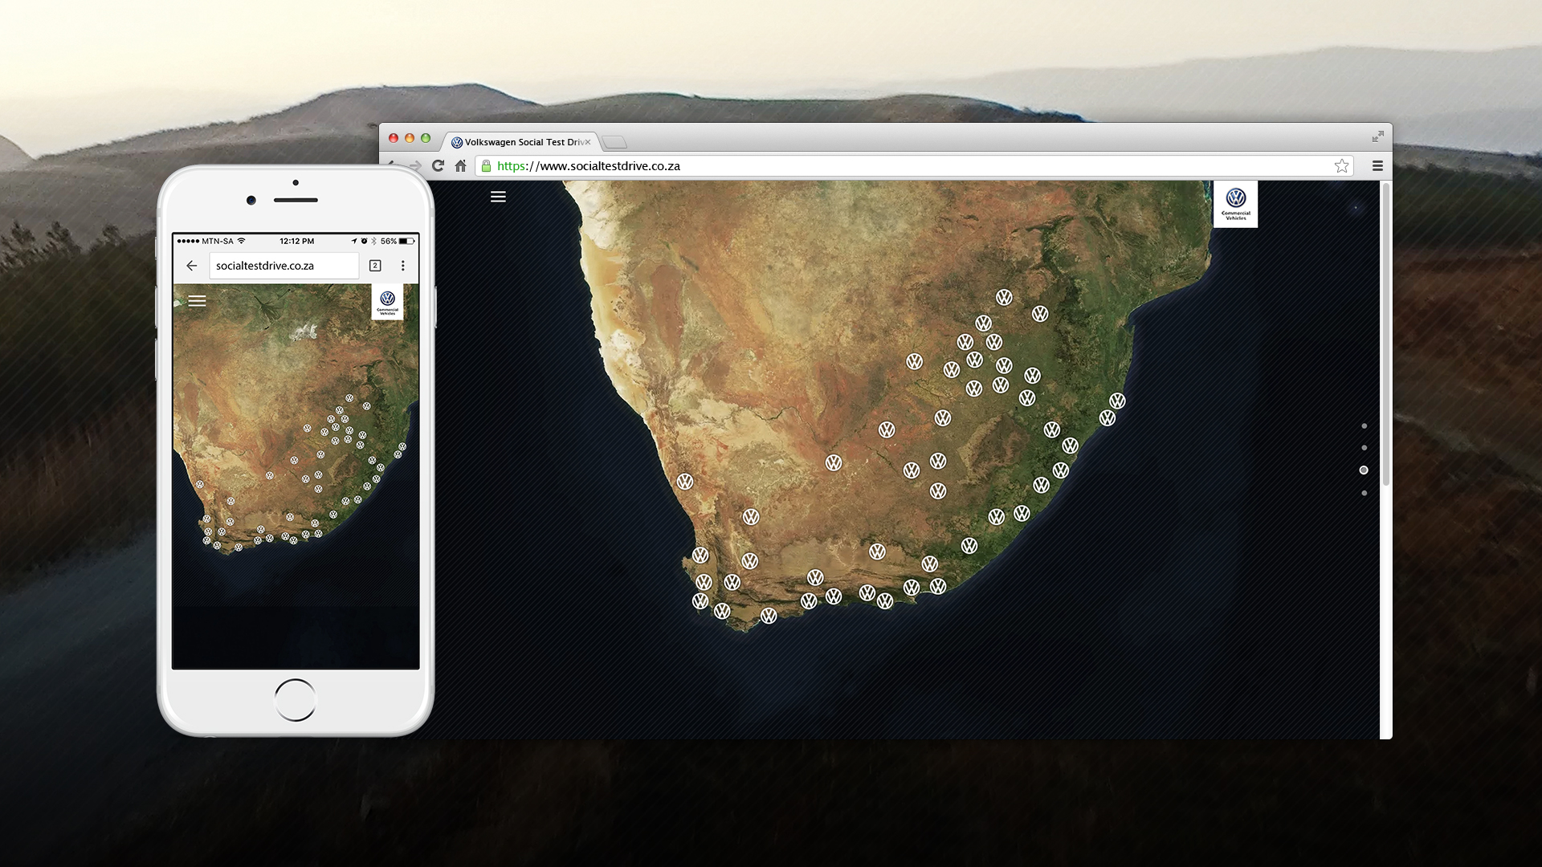Open the tab switcher on phone browser
1542x867 pixels.
click(375, 266)
